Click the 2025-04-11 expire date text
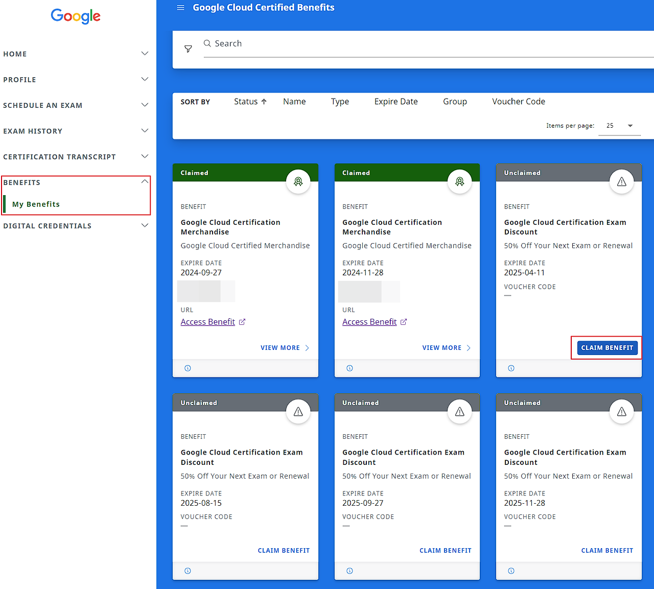 (524, 273)
